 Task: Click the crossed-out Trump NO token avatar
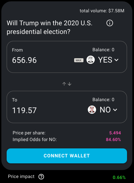[92, 110]
